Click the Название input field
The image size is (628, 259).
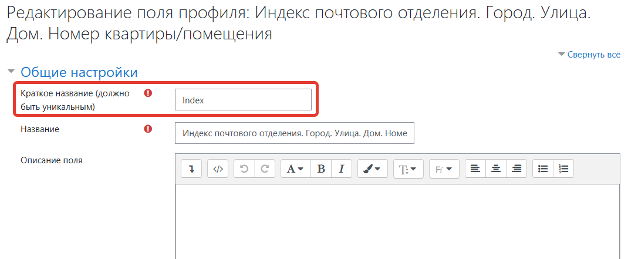pos(295,133)
